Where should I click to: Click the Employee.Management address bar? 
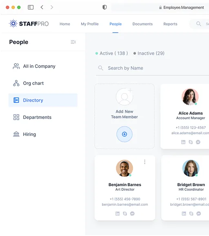click(x=160, y=7)
